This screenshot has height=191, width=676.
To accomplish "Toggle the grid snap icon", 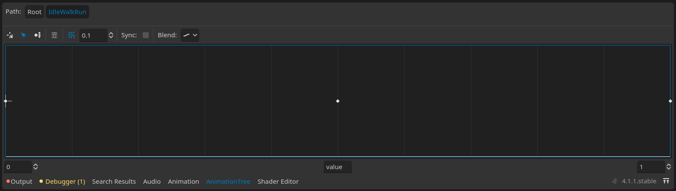I will tap(72, 35).
